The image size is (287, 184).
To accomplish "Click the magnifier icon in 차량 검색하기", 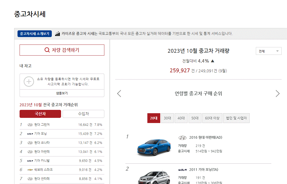I will click(47, 50).
